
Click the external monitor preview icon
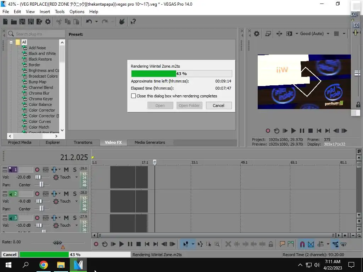pos(268,34)
